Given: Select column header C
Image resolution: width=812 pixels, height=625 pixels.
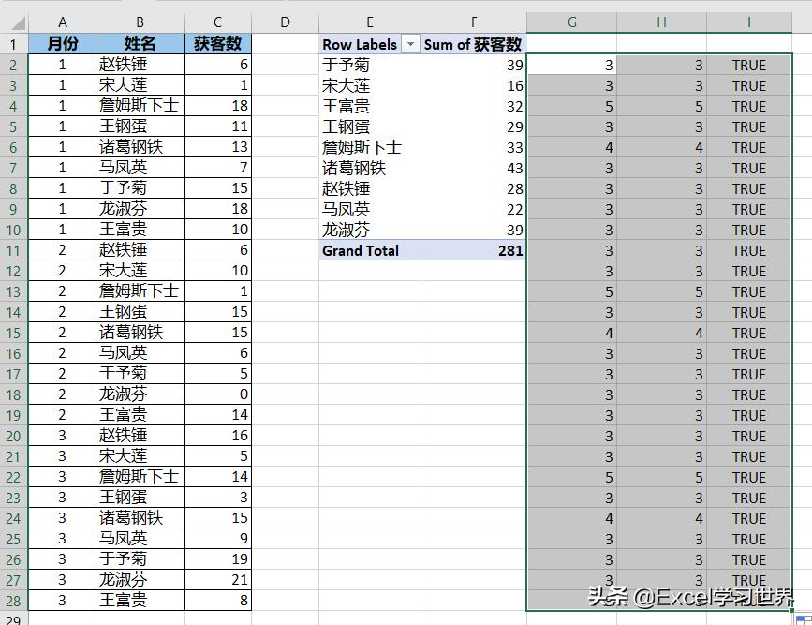Looking at the screenshot, I should 216,21.
